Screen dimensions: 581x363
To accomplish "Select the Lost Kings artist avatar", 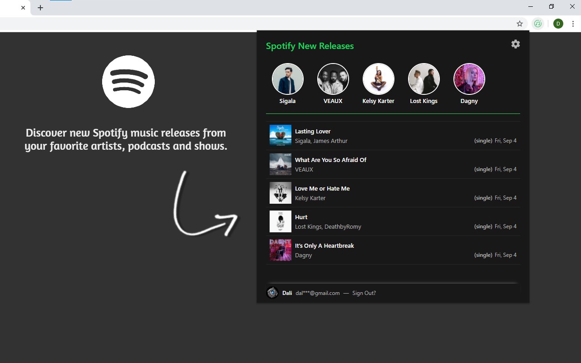I will [423, 79].
